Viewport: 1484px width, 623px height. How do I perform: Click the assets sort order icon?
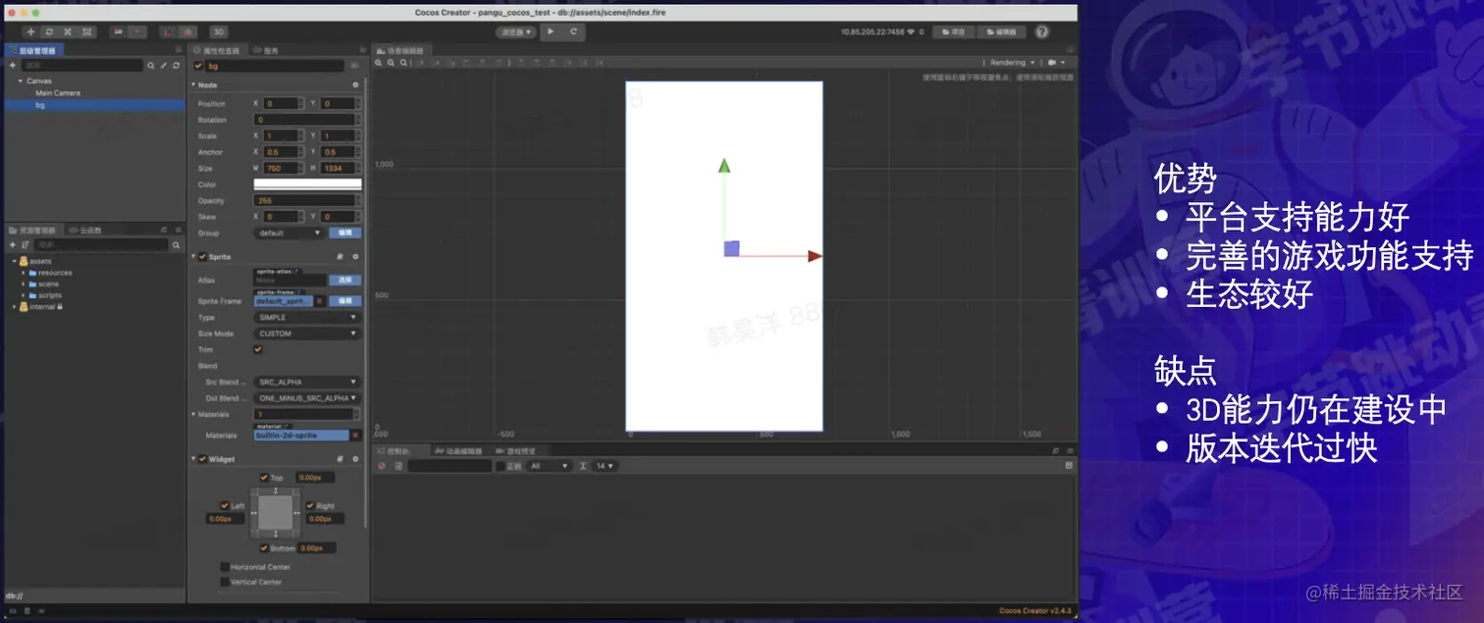click(x=25, y=245)
